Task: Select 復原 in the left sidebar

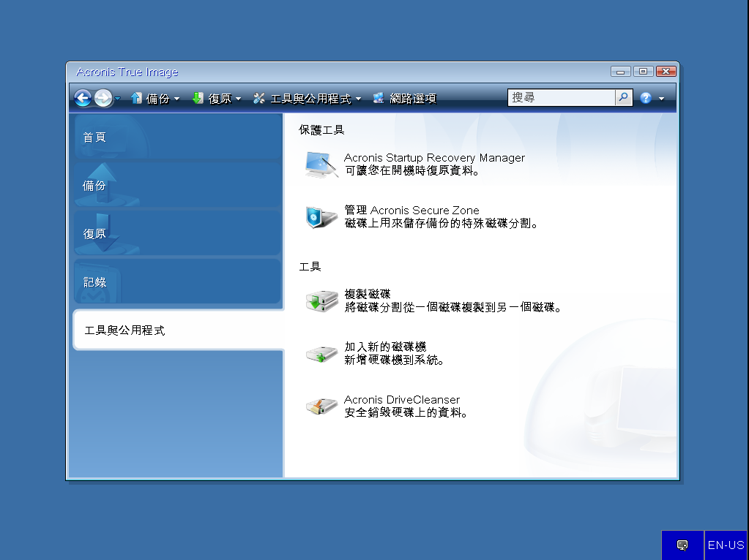Action: pos(178,234)
